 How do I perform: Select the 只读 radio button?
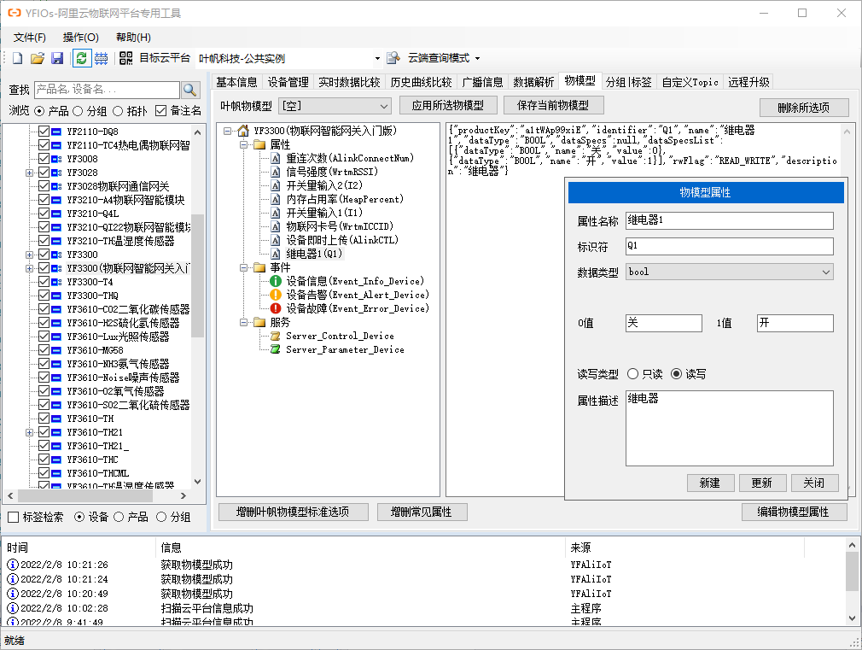(632, 374)
